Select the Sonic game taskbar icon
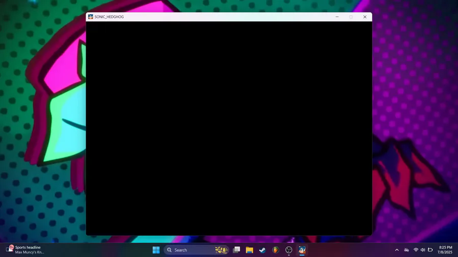This screenshot has height=257, width=458. tap(302, 250)
